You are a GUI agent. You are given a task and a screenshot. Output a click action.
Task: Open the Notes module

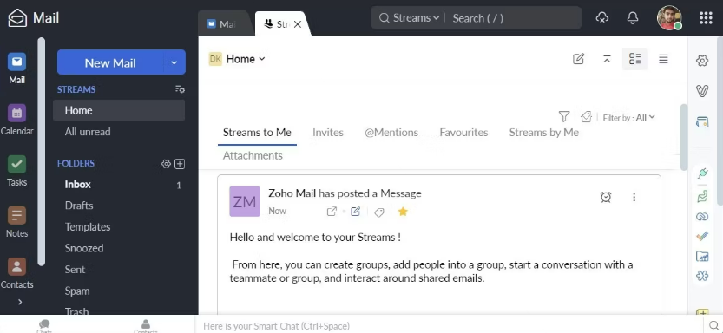(16, 221)
